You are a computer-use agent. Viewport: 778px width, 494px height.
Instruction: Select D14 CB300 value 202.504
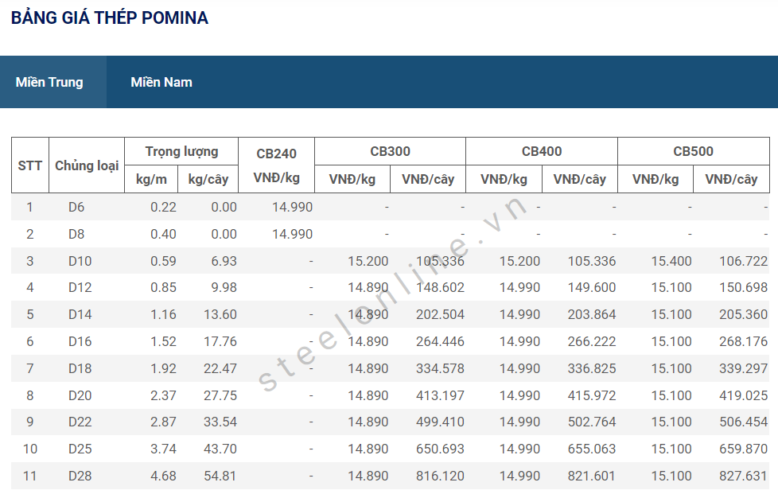[440, 314]
